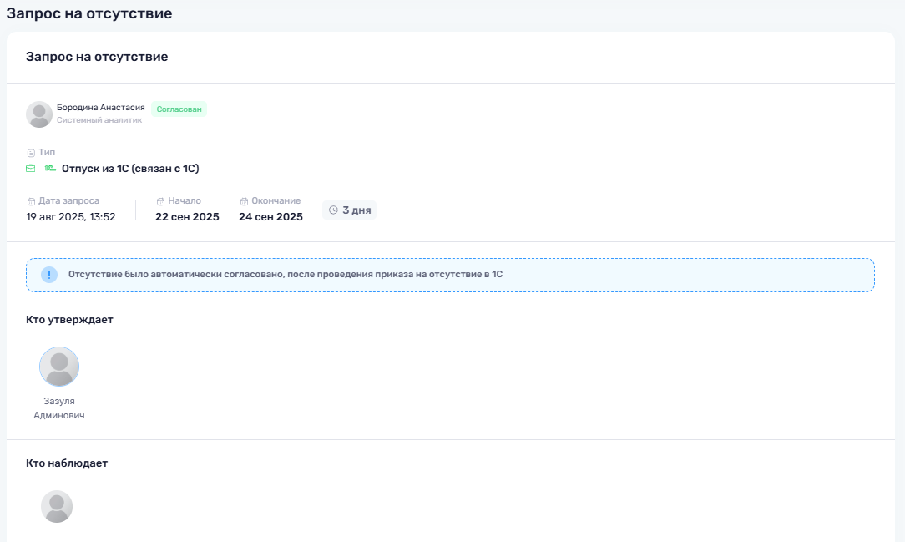Click the green briefcase vacation icon
Screen dimensions: 905x542
point(31,169)
